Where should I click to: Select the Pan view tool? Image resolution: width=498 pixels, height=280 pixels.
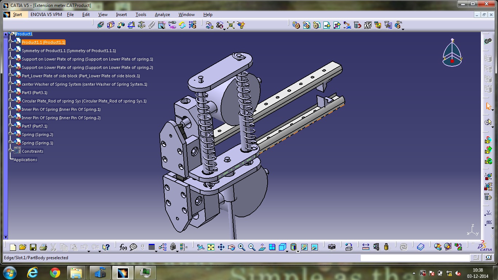click(x=221, y=247)
